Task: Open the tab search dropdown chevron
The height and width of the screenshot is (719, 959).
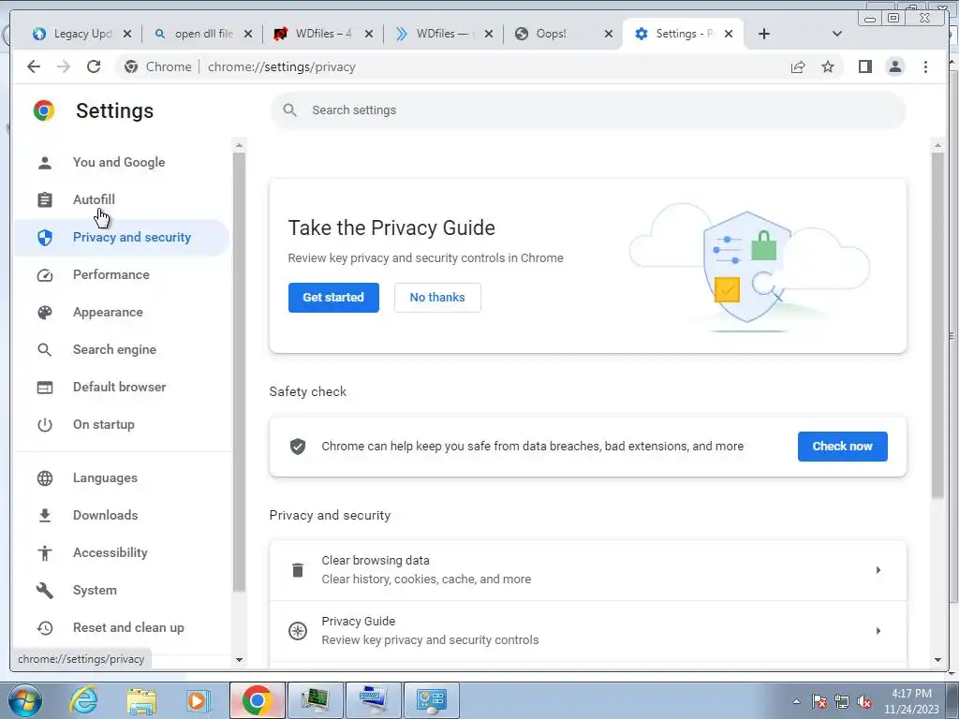Action: (x=837, y=34)
